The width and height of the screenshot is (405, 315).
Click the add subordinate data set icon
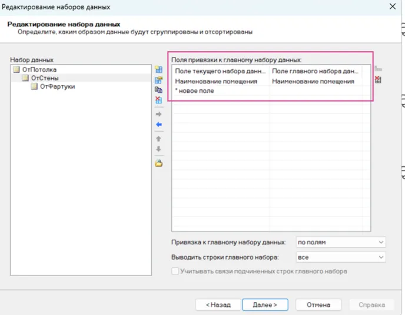158,81
